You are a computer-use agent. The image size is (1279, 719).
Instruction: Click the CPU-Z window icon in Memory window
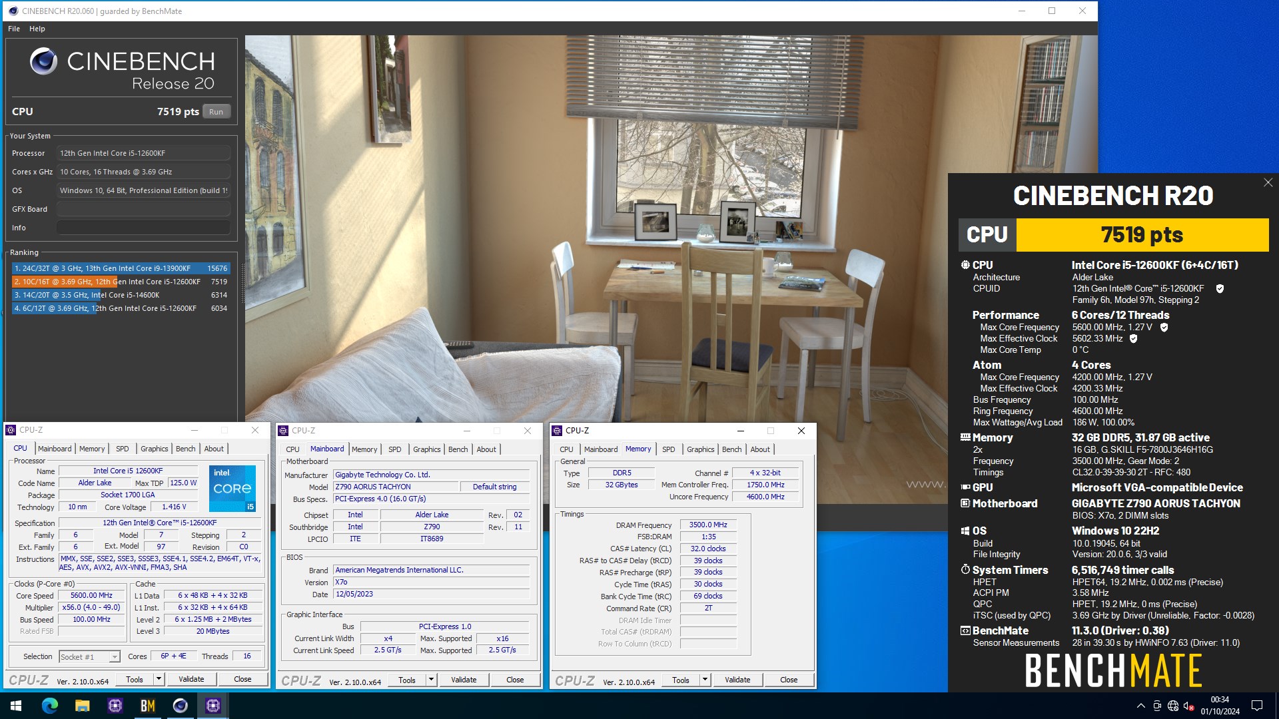pyautogui.click(x=557, y=431)
